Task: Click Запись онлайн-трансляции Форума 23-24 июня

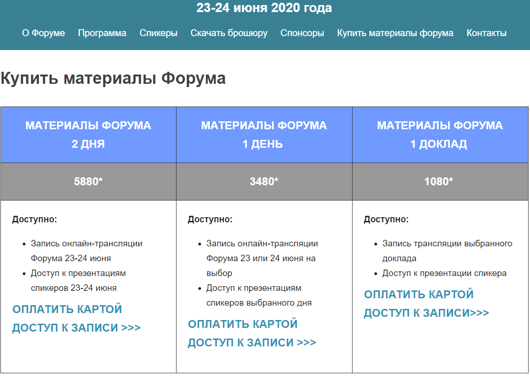Action: coord(87,251)
